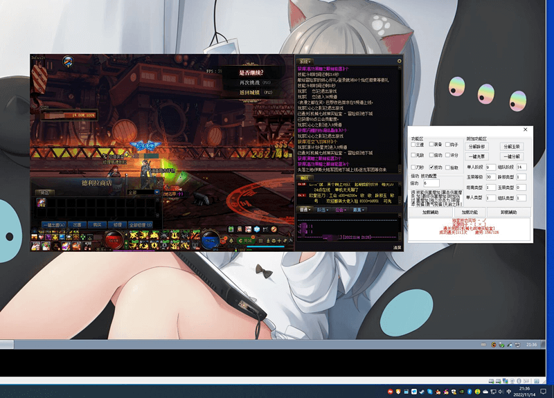
Task: Focus the 玉荣等级 input showing 30
Action: click(490, 177)
